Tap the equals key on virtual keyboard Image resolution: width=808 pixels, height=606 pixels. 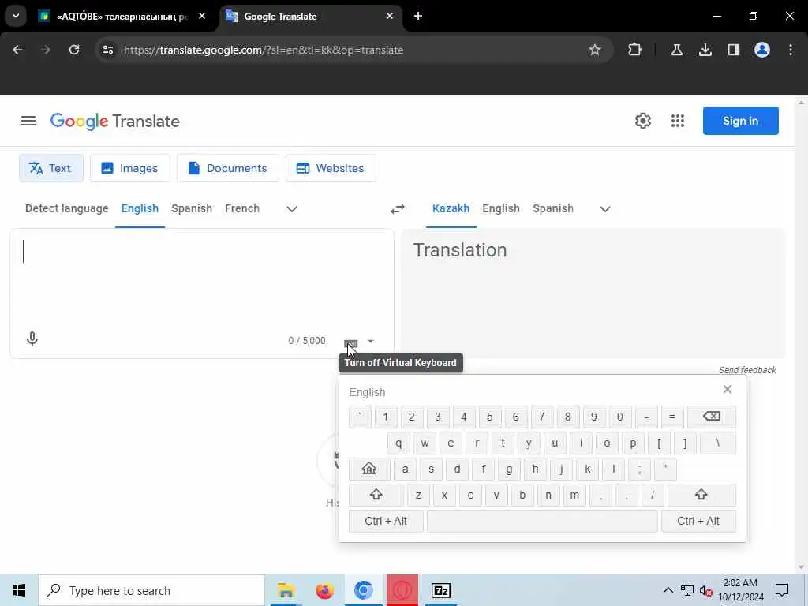click(672, 417)
